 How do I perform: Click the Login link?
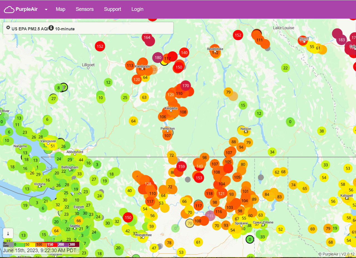[137, 9]
